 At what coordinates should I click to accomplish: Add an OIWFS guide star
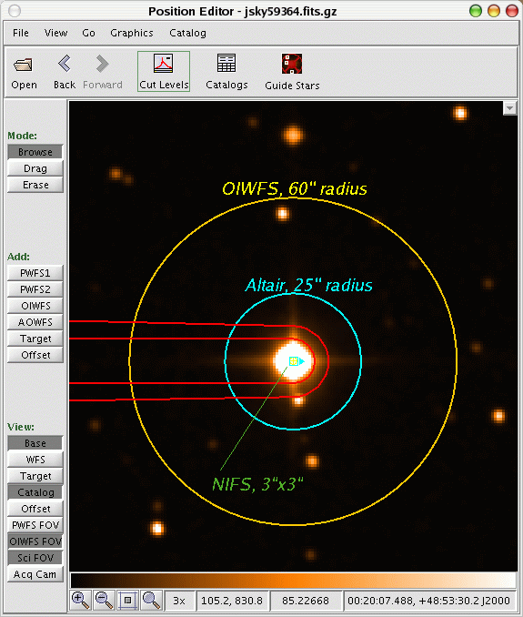pos(35,306)
